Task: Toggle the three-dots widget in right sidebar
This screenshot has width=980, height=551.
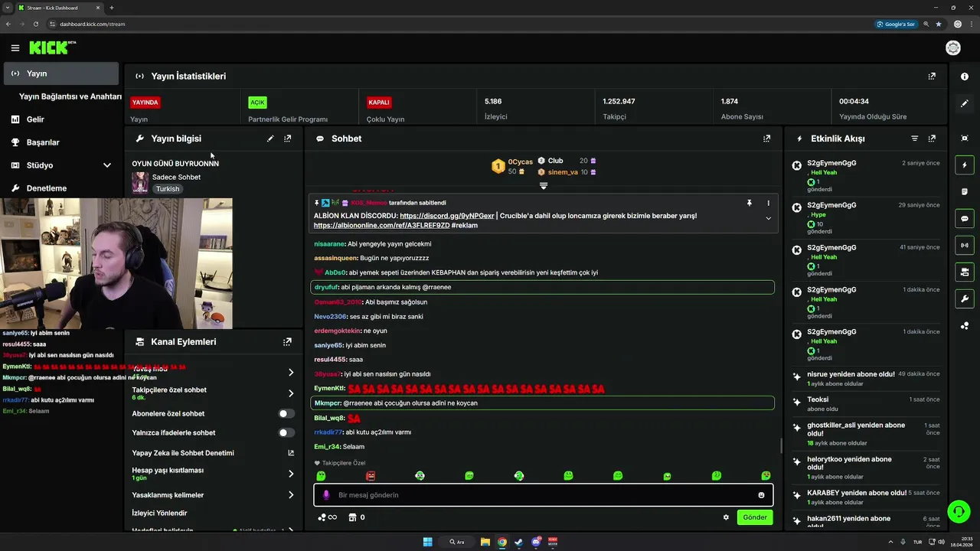Action: pyautogui.click(x=965, y=325)
